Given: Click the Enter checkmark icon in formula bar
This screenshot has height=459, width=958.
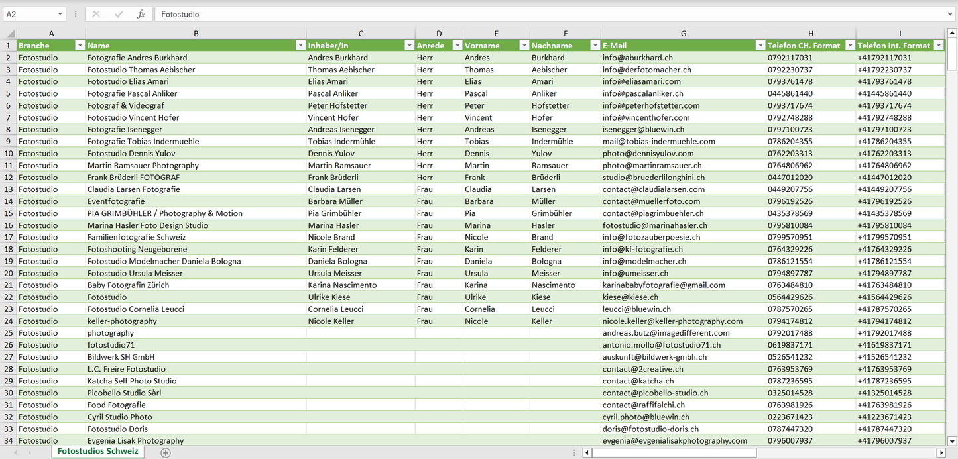Looking at the screenshot, I should point(119,14).
